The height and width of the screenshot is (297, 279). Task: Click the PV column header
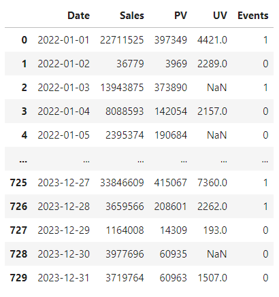point(180,16)
